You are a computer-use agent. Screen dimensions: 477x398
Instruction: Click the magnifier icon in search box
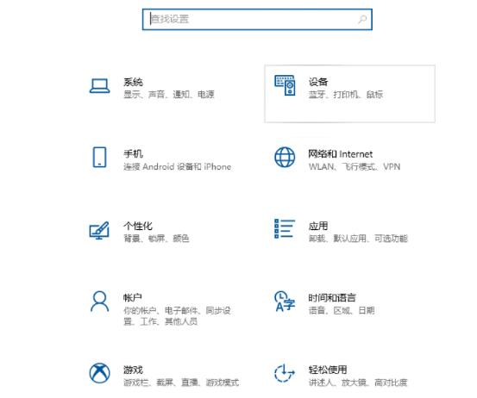coord(362,20)
